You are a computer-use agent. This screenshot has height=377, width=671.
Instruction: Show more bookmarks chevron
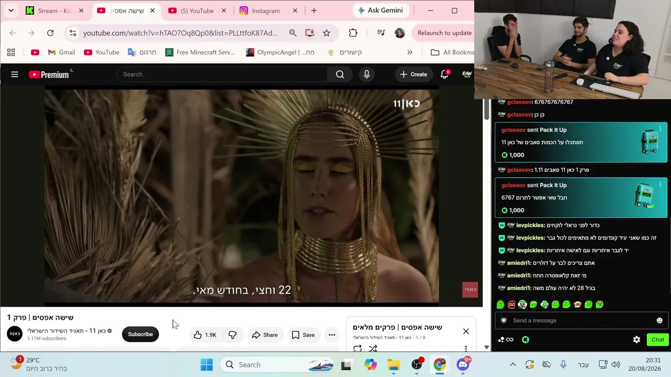(x=409, y=52)
